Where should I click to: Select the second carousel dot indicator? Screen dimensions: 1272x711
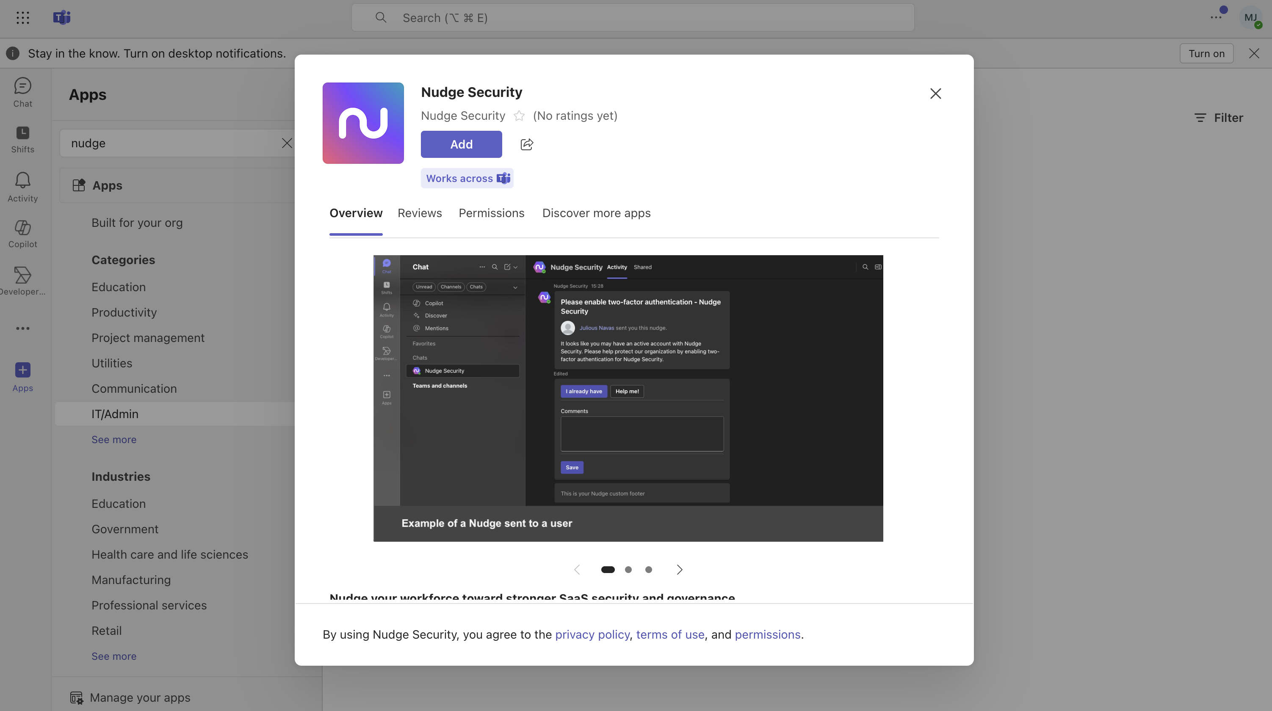point(628,569)
